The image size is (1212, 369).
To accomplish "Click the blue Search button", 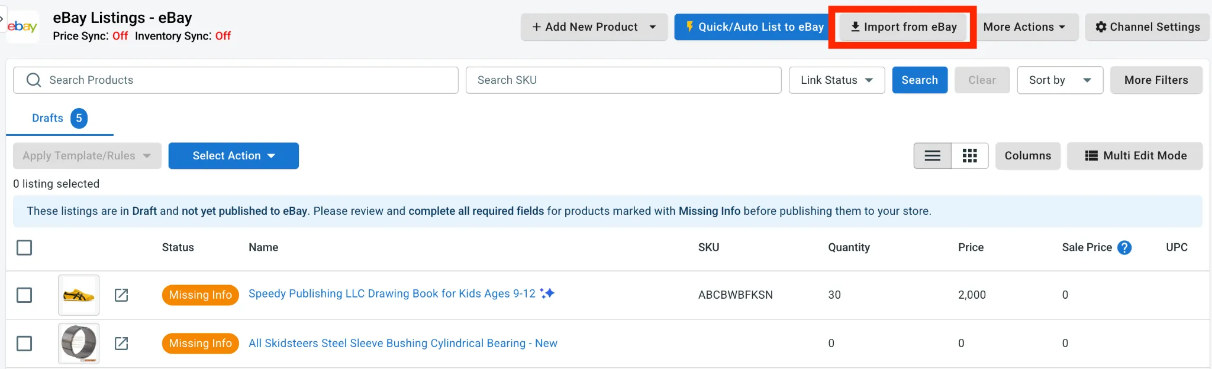I will point(920,80).
